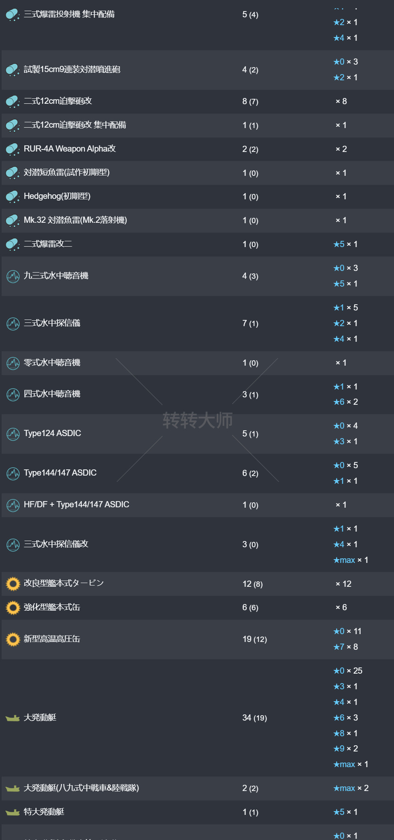Viewport: 394px width, 840px height.
Task: Click the 四式水中聴音機 equipment name
Action: point(52,394)
